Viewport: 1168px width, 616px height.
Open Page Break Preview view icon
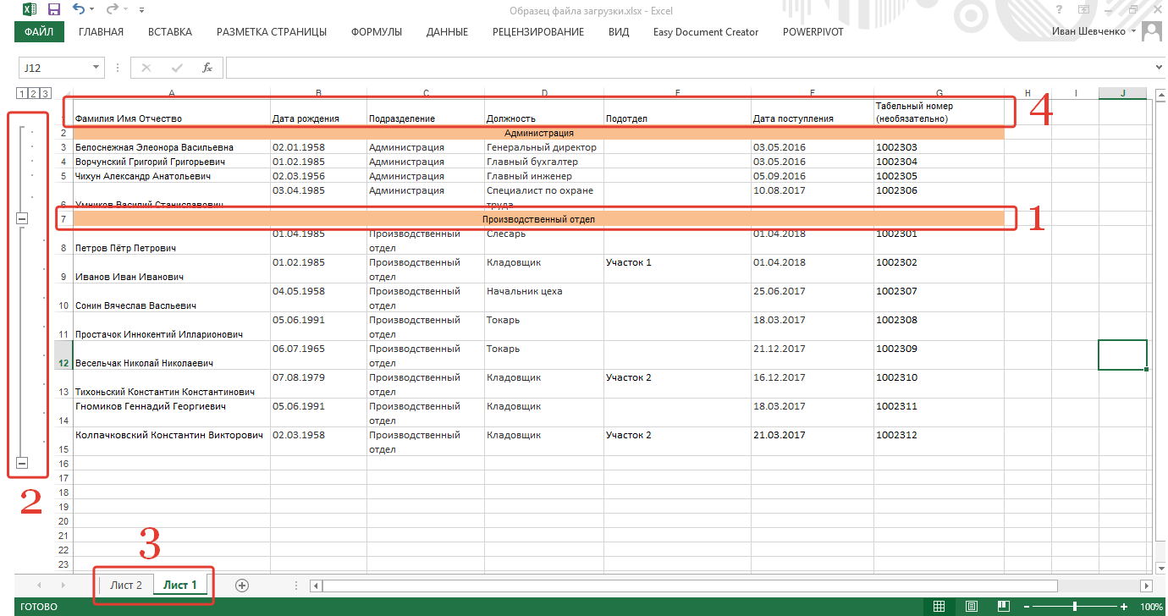(x=1003, y=607)
